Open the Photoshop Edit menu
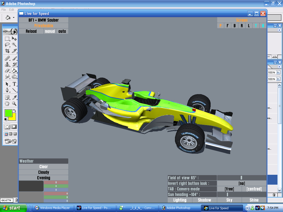Screen dimensions: 283x212 pos(12,10)
